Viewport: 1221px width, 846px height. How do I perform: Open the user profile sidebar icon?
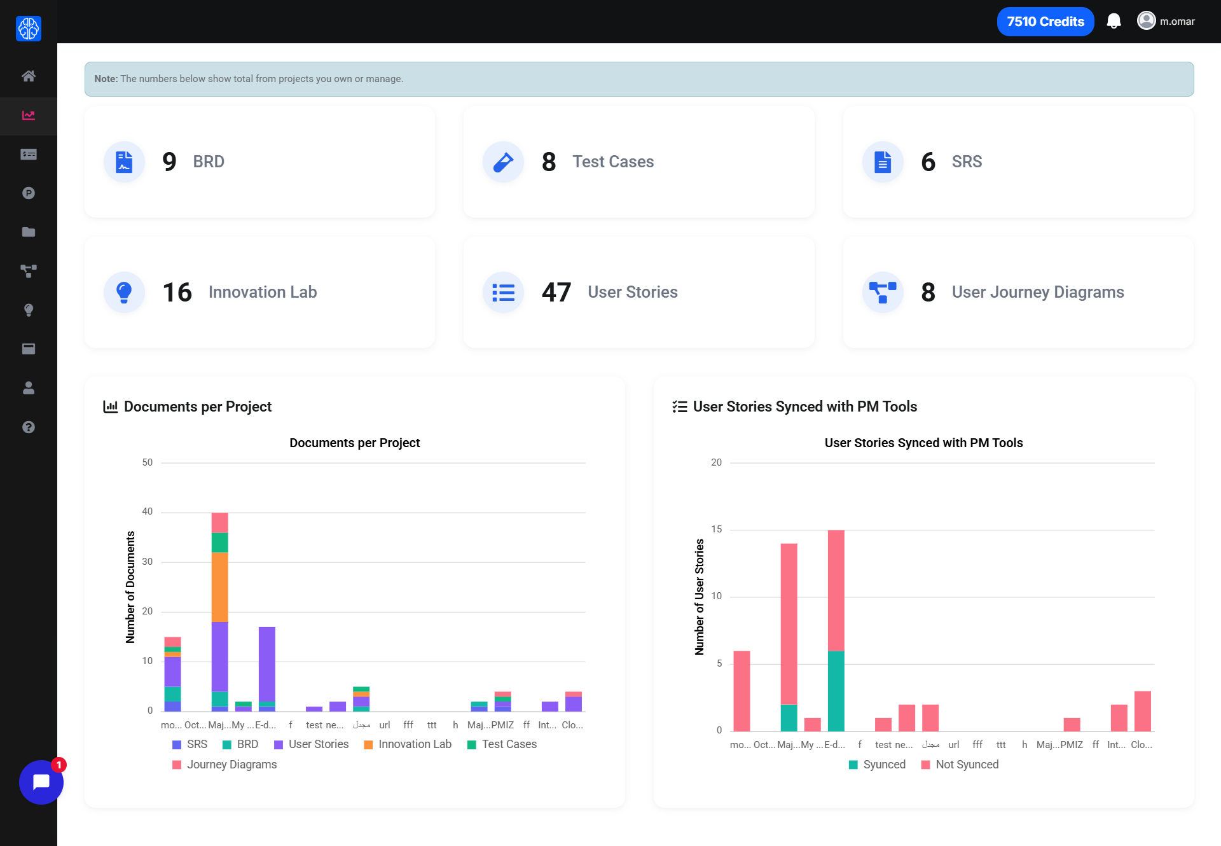tap(29, 388)
